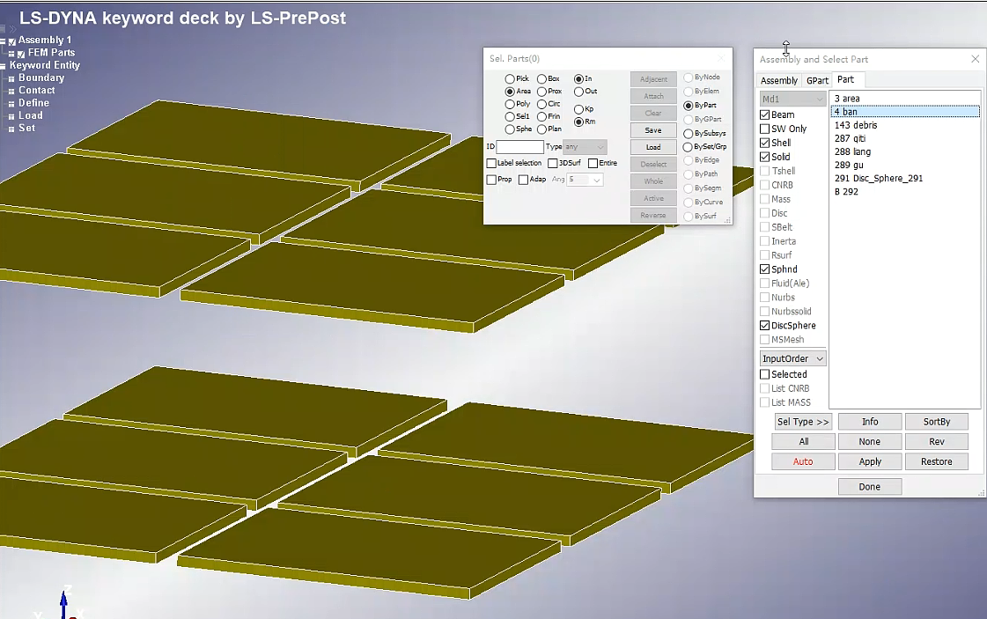This screenshot has height=619, width=987.
Task: Enable the Label selection checkbox
Action: 491,163
